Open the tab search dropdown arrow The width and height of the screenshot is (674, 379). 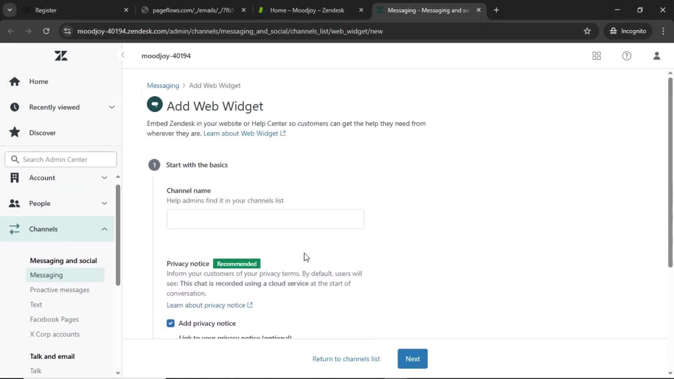[10, 10]
